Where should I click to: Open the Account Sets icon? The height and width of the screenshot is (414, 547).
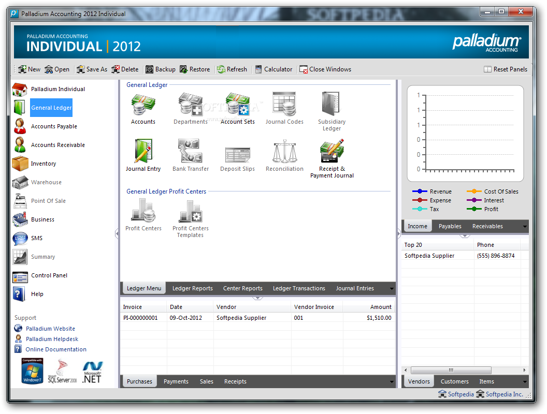[238, 104]
